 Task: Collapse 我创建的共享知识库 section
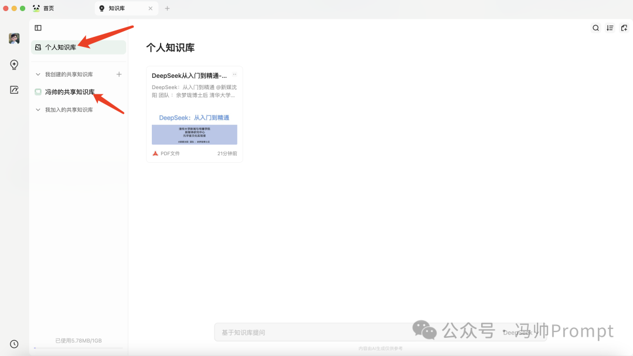tap(38, 74)
